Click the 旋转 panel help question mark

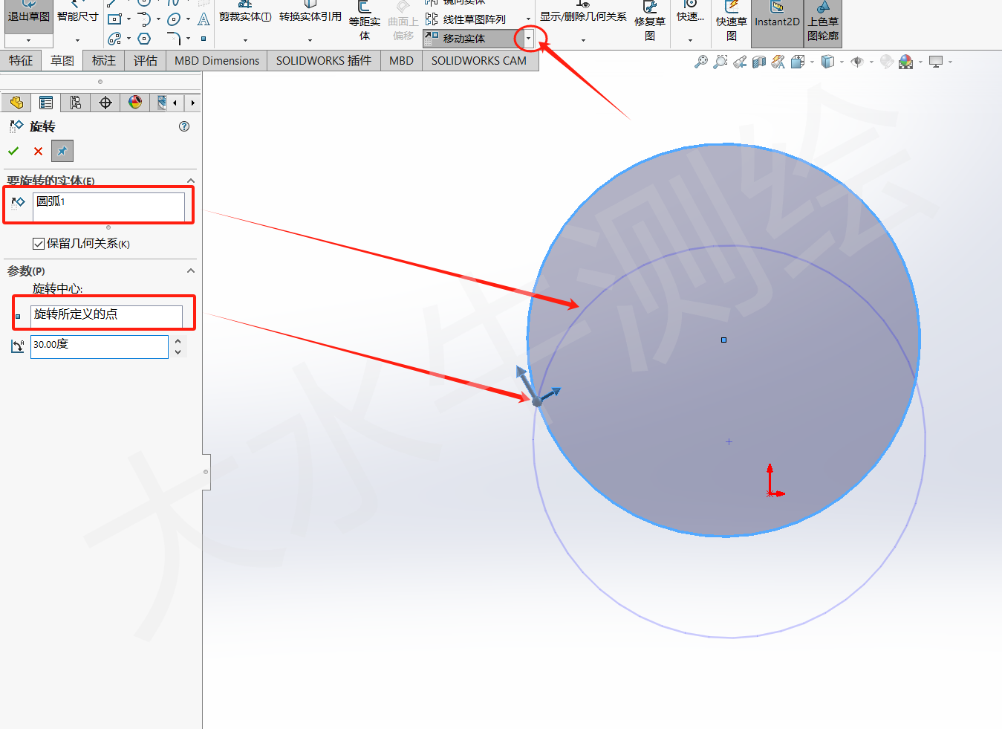183,126
